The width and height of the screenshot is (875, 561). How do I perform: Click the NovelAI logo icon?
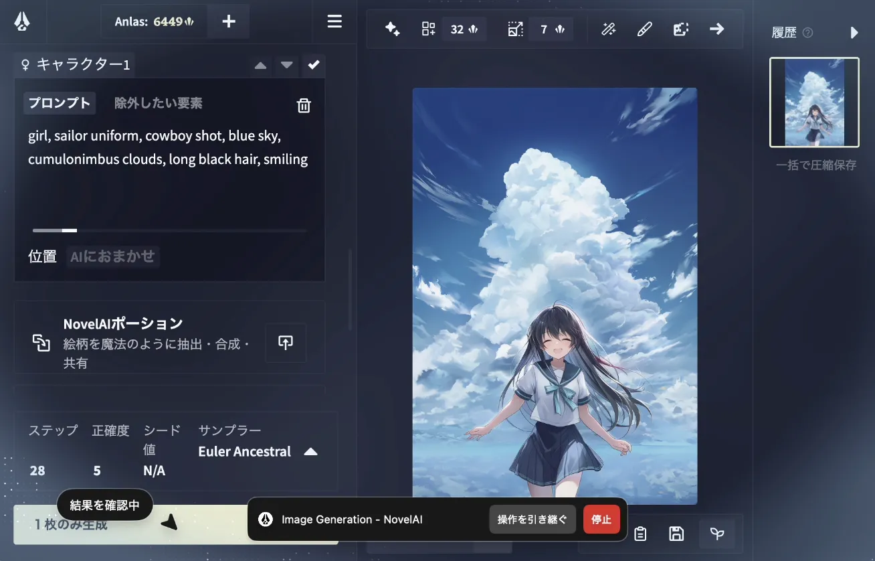(21, 21)
